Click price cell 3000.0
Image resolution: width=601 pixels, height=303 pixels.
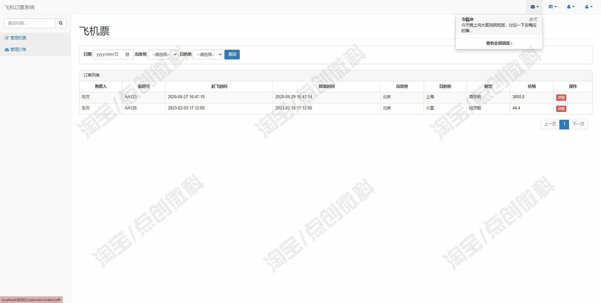coord(532,97)
